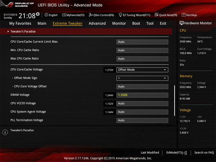Image resolution: width=216 pixels, height=162 pixels.
Task: Click the Capacity 8192 MB value
Action: pos(185,99)
